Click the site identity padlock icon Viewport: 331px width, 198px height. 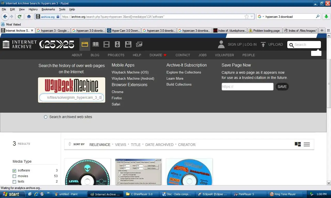click(58, 16)
